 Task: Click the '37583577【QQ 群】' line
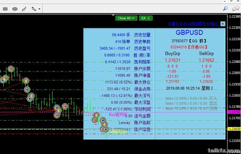[x=189, y=41]
